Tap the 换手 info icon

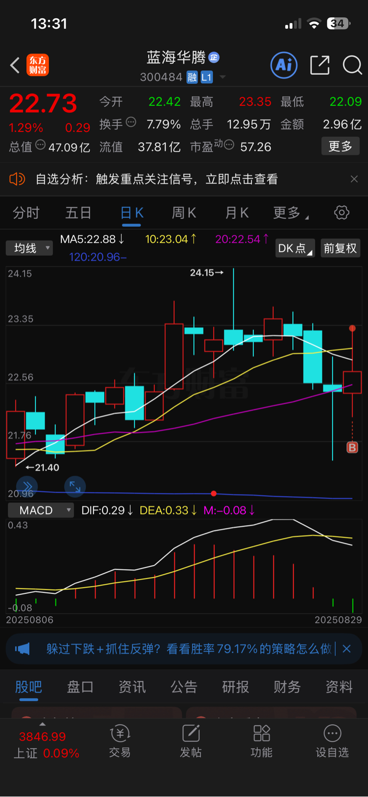click(131, 122)
